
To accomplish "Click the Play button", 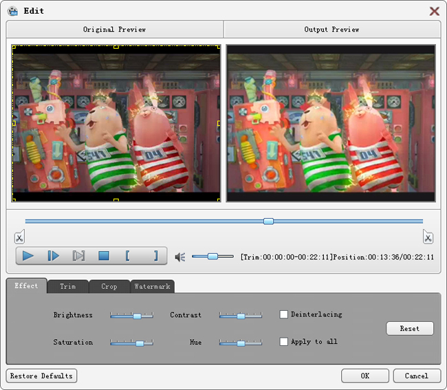I will (x=28, y=256).
